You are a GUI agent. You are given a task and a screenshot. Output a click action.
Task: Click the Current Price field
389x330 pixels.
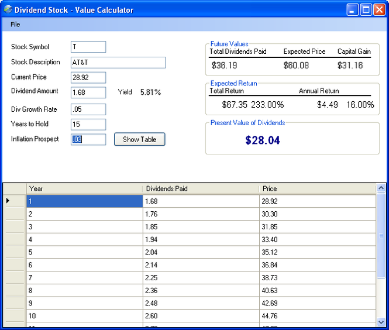pyautogui.click(x=88, y=77)
